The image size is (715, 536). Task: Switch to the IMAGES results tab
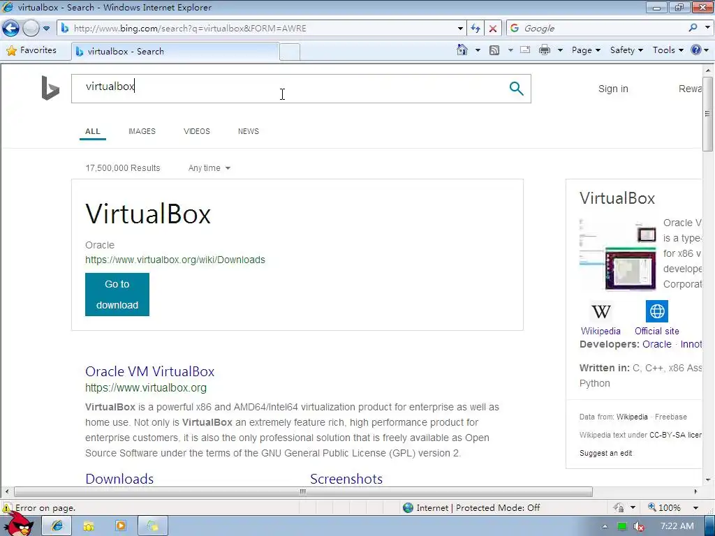click(142, 131)
